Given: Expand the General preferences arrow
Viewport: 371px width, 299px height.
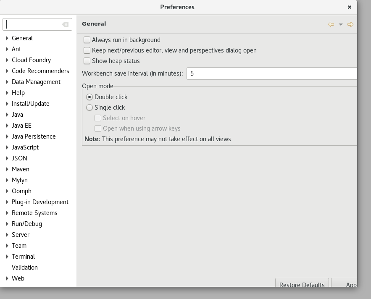Looking at the screenshot, I should (x=7, y=38).
